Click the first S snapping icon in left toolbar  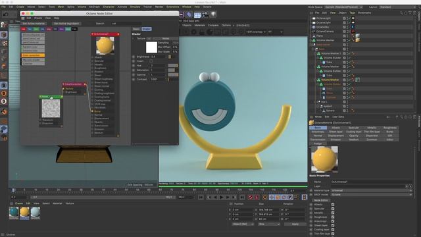click(4, 85)
